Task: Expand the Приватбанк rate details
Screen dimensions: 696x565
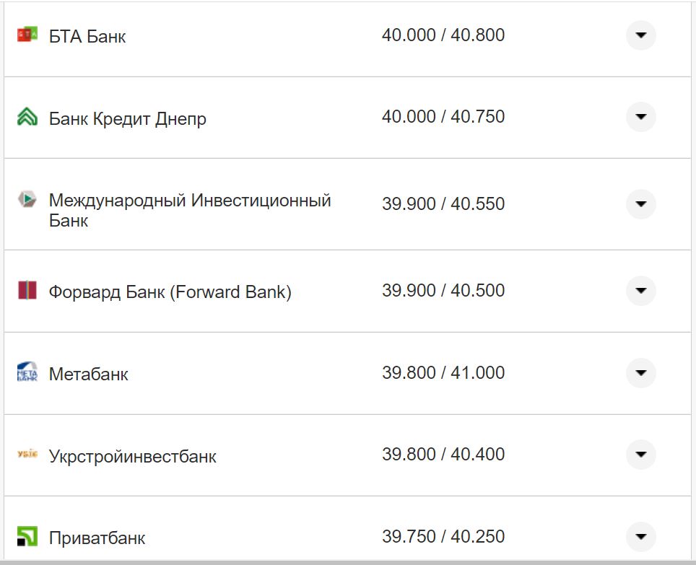Action: click(x=640, y=537)
